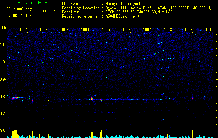The height and width of the screenshot is (138, 218).
Task: Click the 0.9 frequency axis label
Action: click(3, 79)
